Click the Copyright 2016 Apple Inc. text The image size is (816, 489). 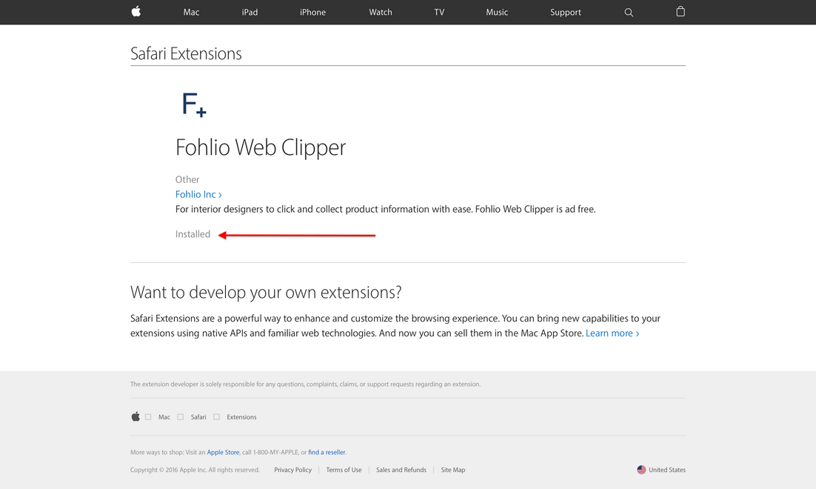click(x=195, y=470)
